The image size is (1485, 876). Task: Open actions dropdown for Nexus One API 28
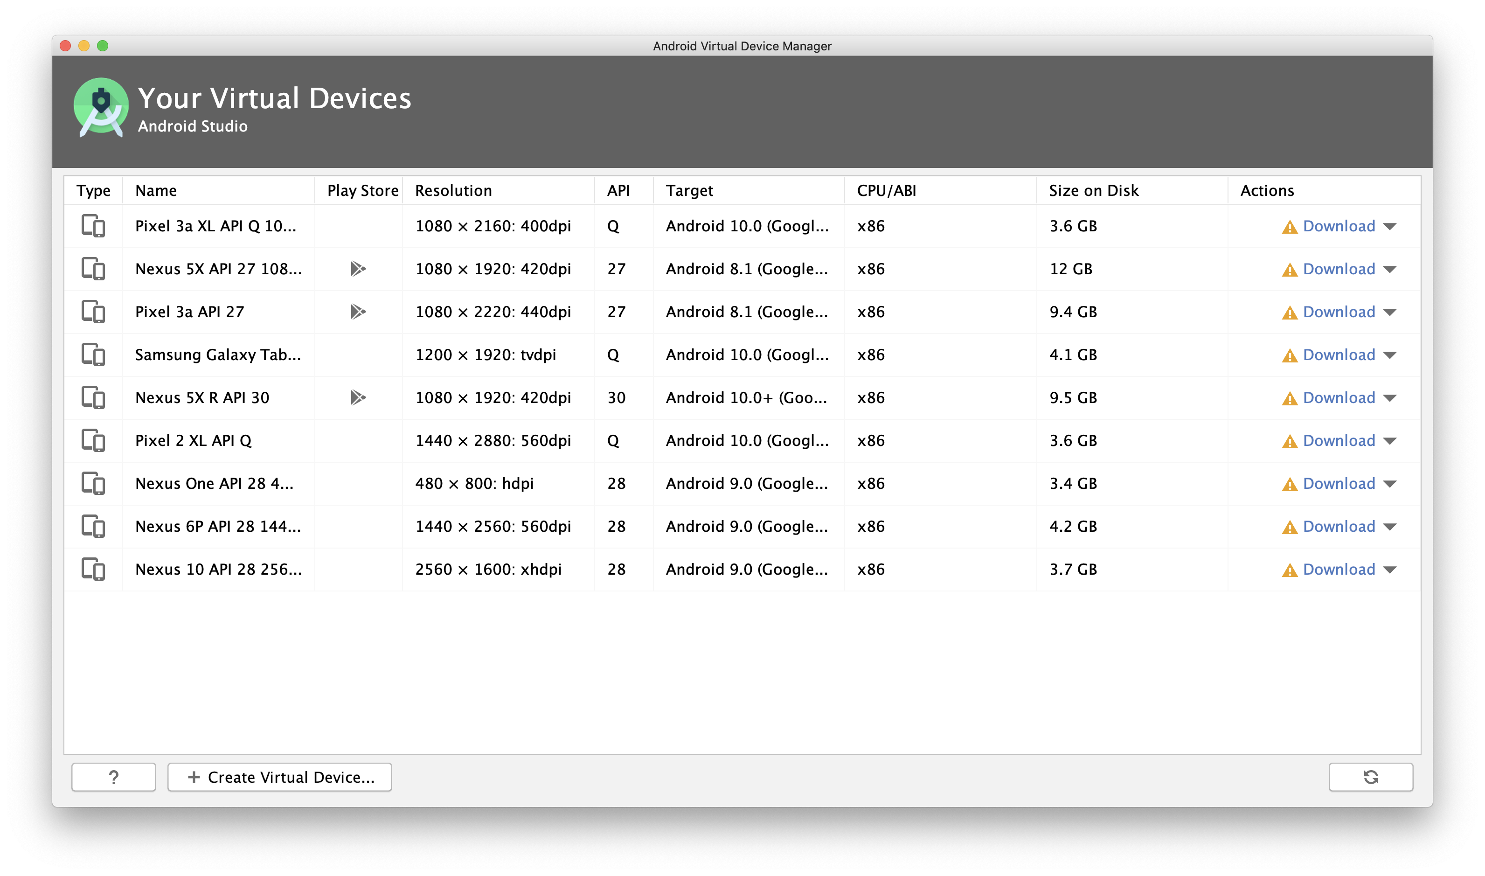coord(1390,484)
